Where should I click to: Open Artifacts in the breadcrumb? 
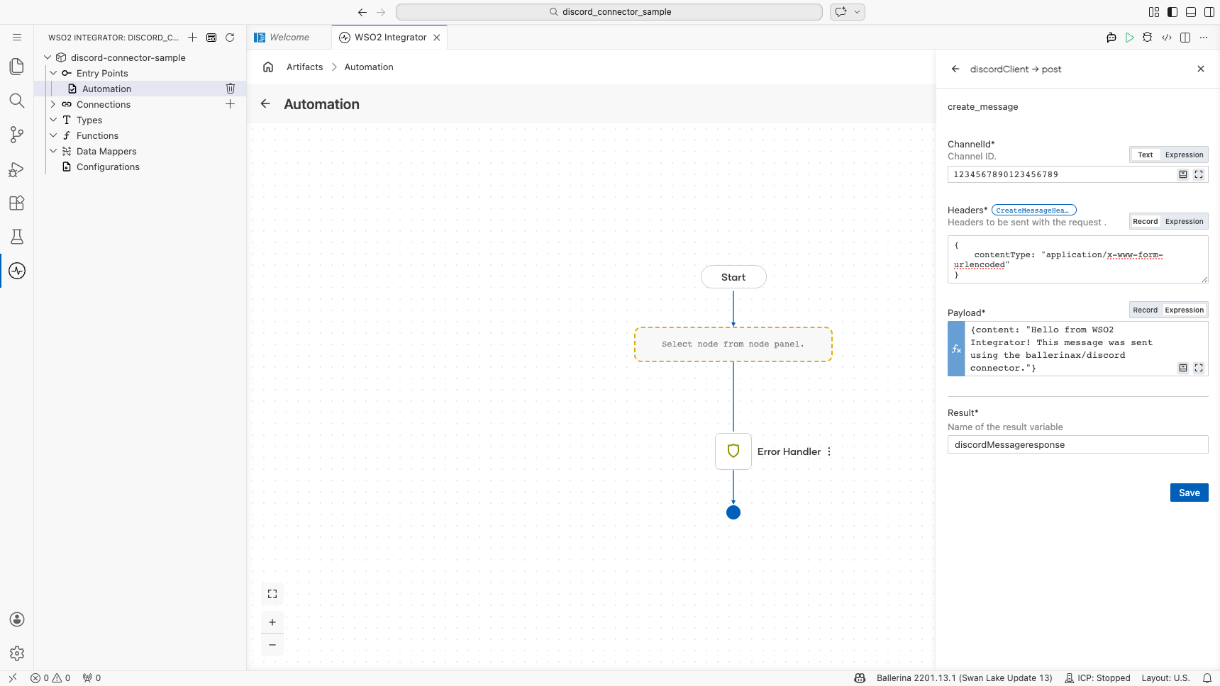(304, 67)
